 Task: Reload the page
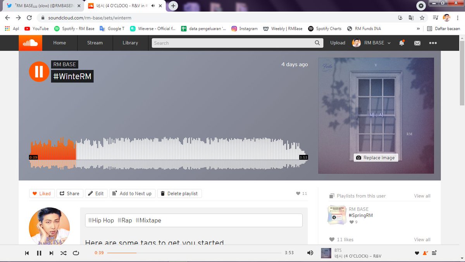tap(29, 18)
